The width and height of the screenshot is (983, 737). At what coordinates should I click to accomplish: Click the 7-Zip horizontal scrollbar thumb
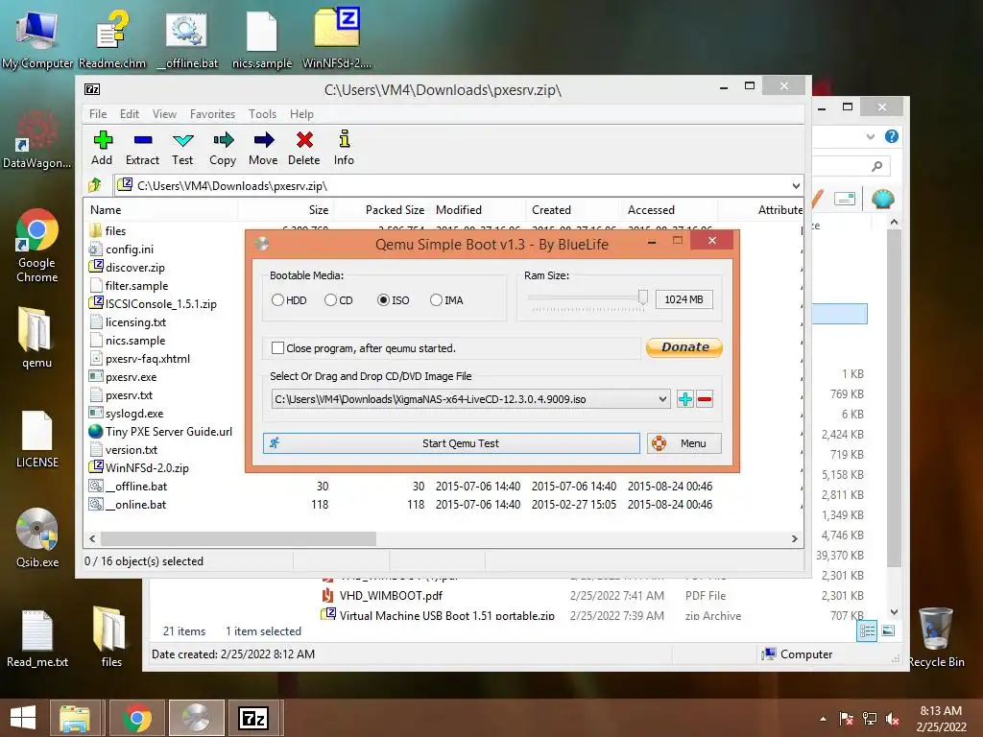tap(238, 538)
